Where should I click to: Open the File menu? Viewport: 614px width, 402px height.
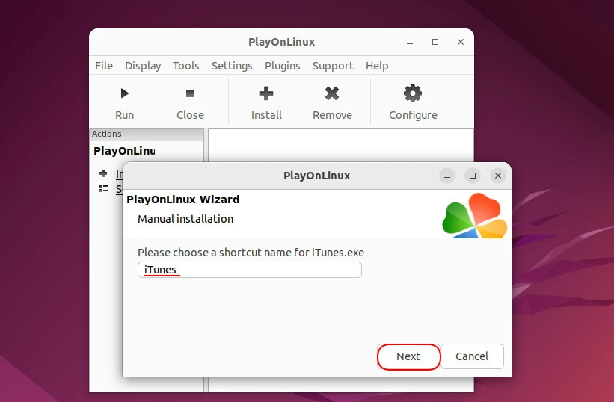tap(104, 66)
